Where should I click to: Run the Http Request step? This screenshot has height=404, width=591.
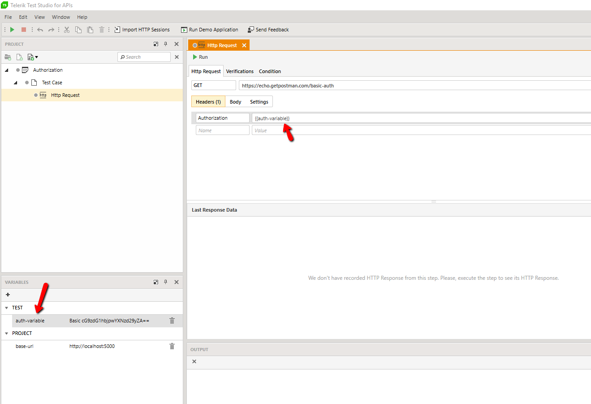click(200, 57)
